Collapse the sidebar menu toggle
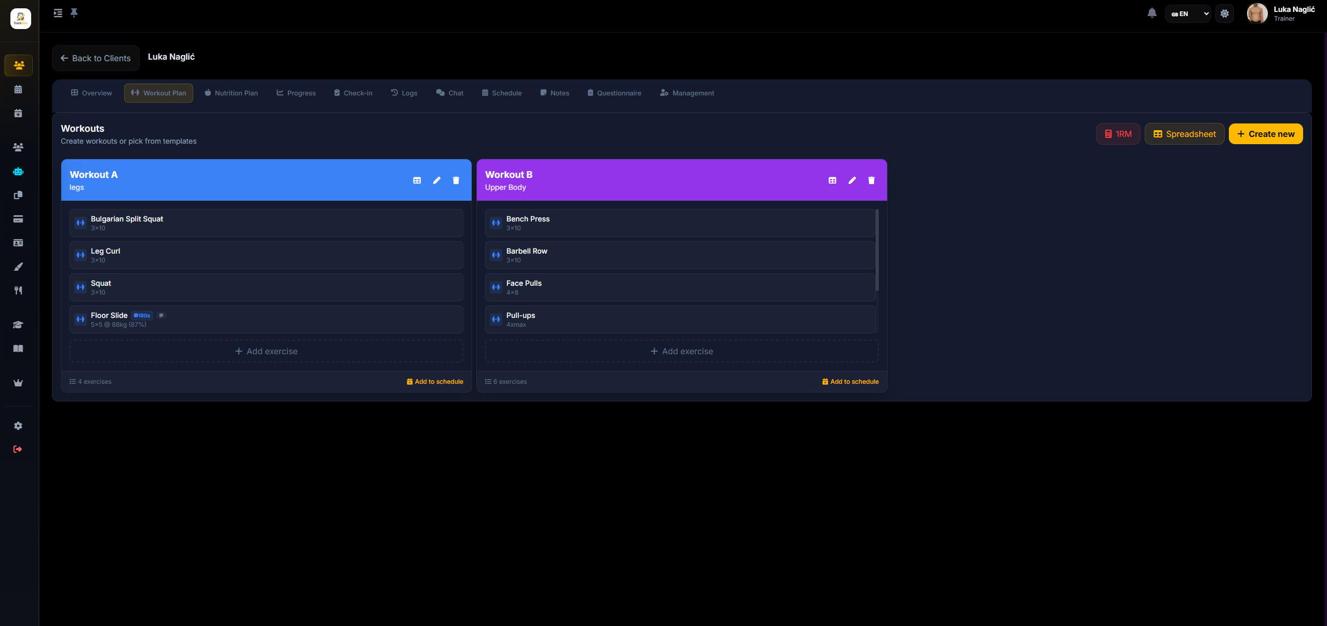 pos(58,13)
